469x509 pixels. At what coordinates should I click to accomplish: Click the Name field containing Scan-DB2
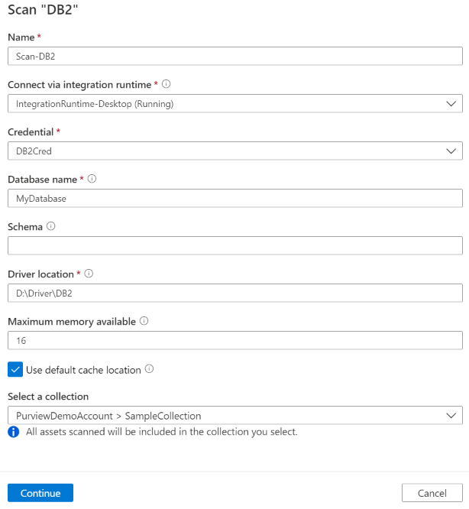tap(234, 57)
